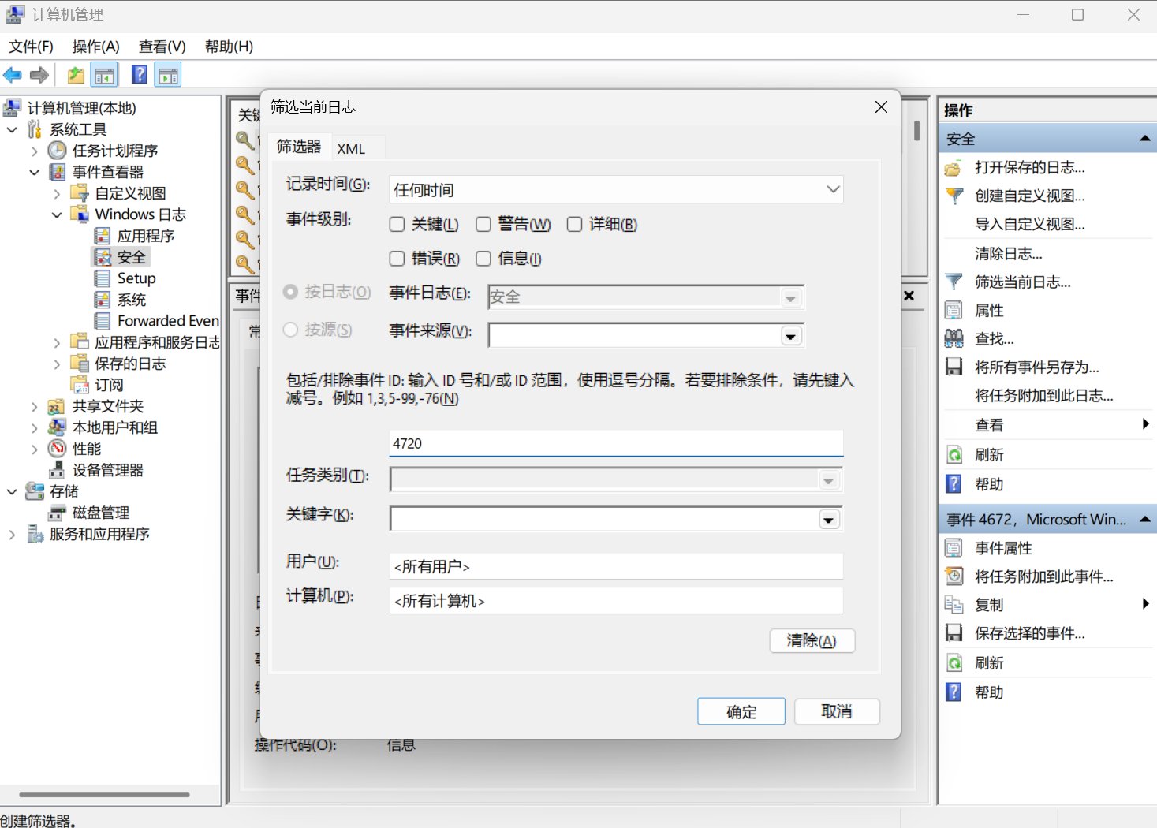The image size is (1157, 828).
Task: Click 创建自定义视图... filter action
Action: [x=1029, y=196]
